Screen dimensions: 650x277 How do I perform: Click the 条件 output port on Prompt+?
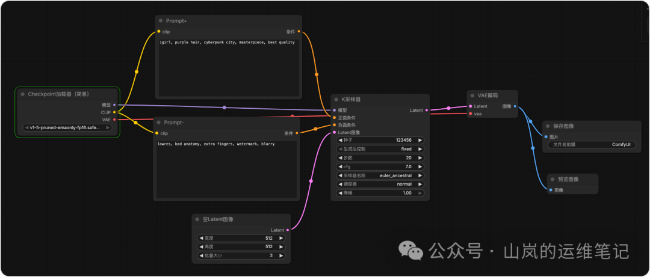point(299,31)
